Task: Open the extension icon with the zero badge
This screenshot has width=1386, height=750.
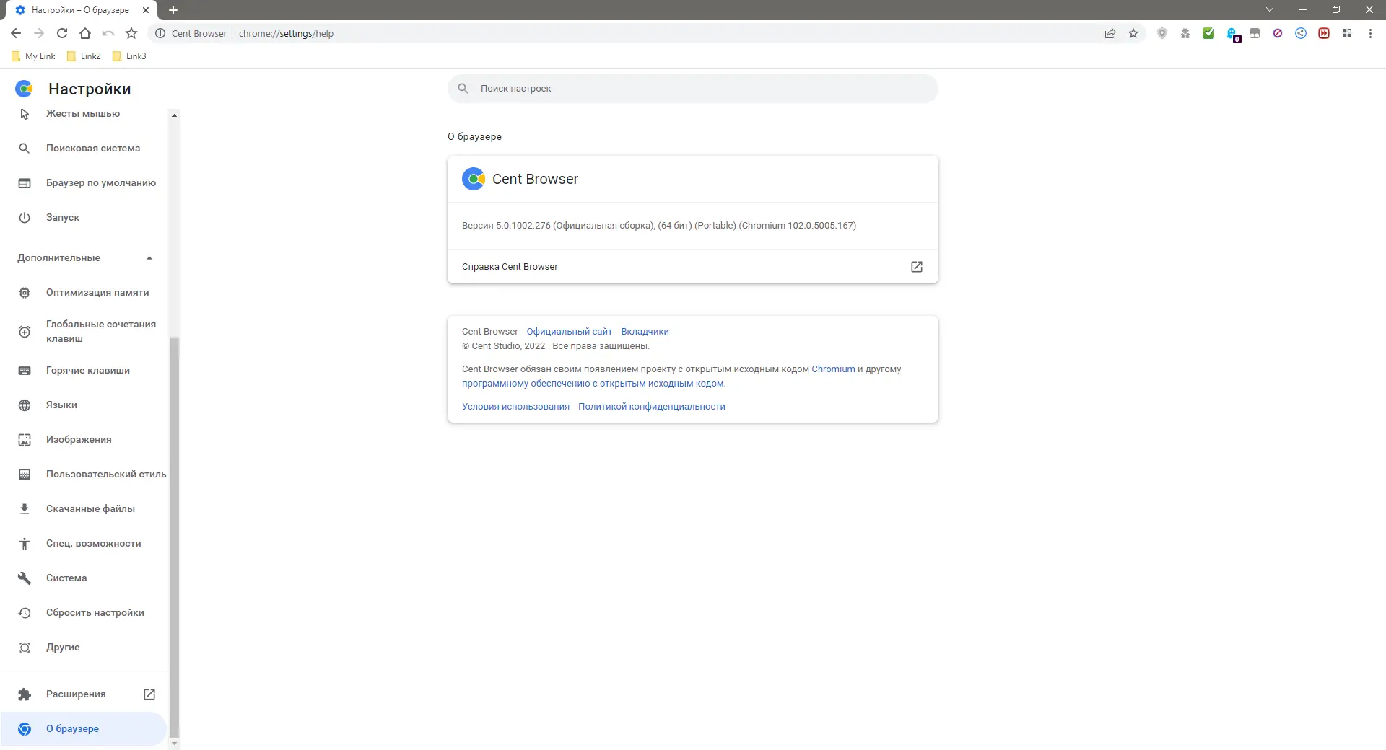Action: click(x=1233, y=34)
